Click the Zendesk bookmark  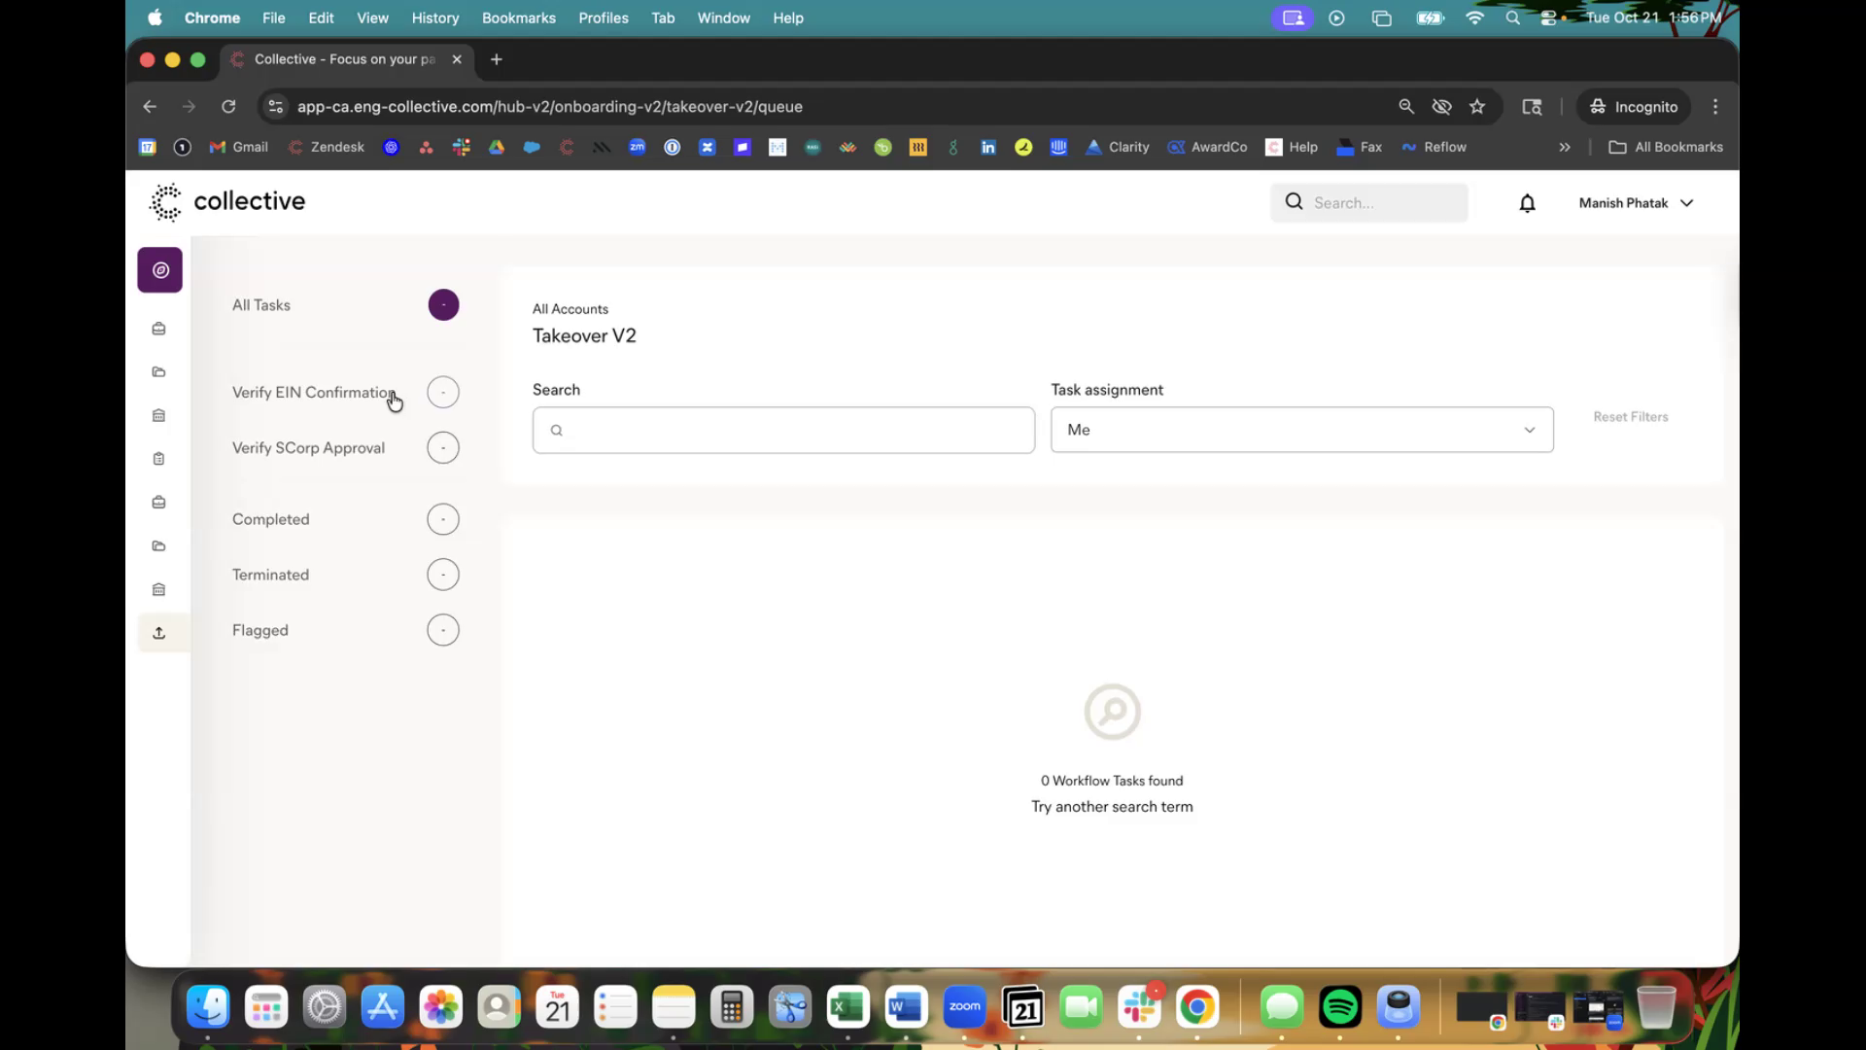click(327, 147)
